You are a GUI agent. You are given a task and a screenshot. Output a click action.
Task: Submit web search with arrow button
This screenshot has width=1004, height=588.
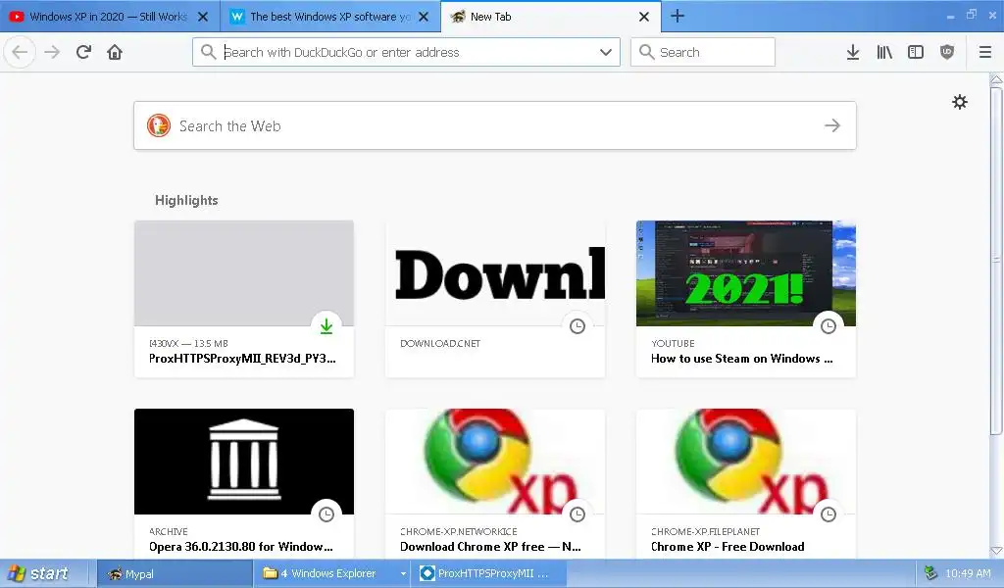[x=831, y=125]
